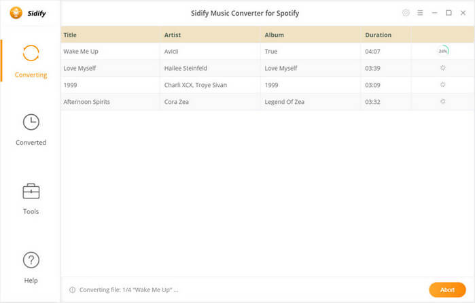Viewport: 475px width, 303px height.
Task: Click the info icon in status bar
Action: point(72,290)
